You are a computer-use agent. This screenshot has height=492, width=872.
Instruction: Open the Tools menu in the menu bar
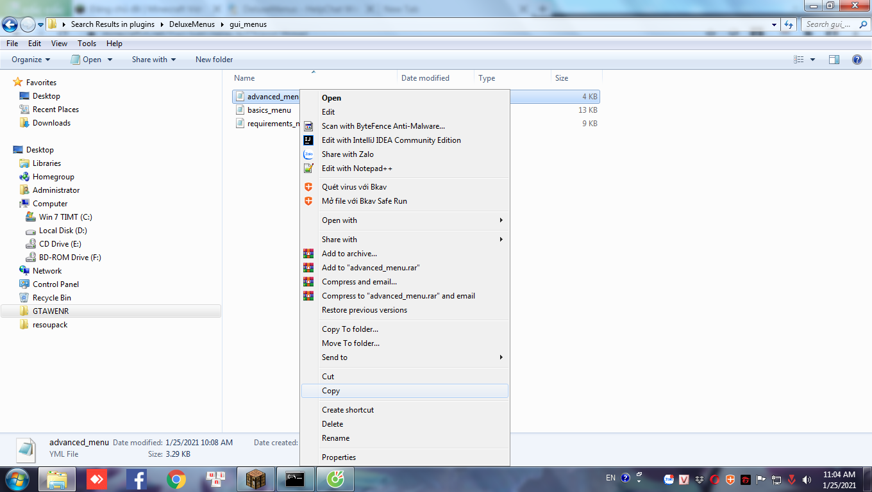pos(87,44)
